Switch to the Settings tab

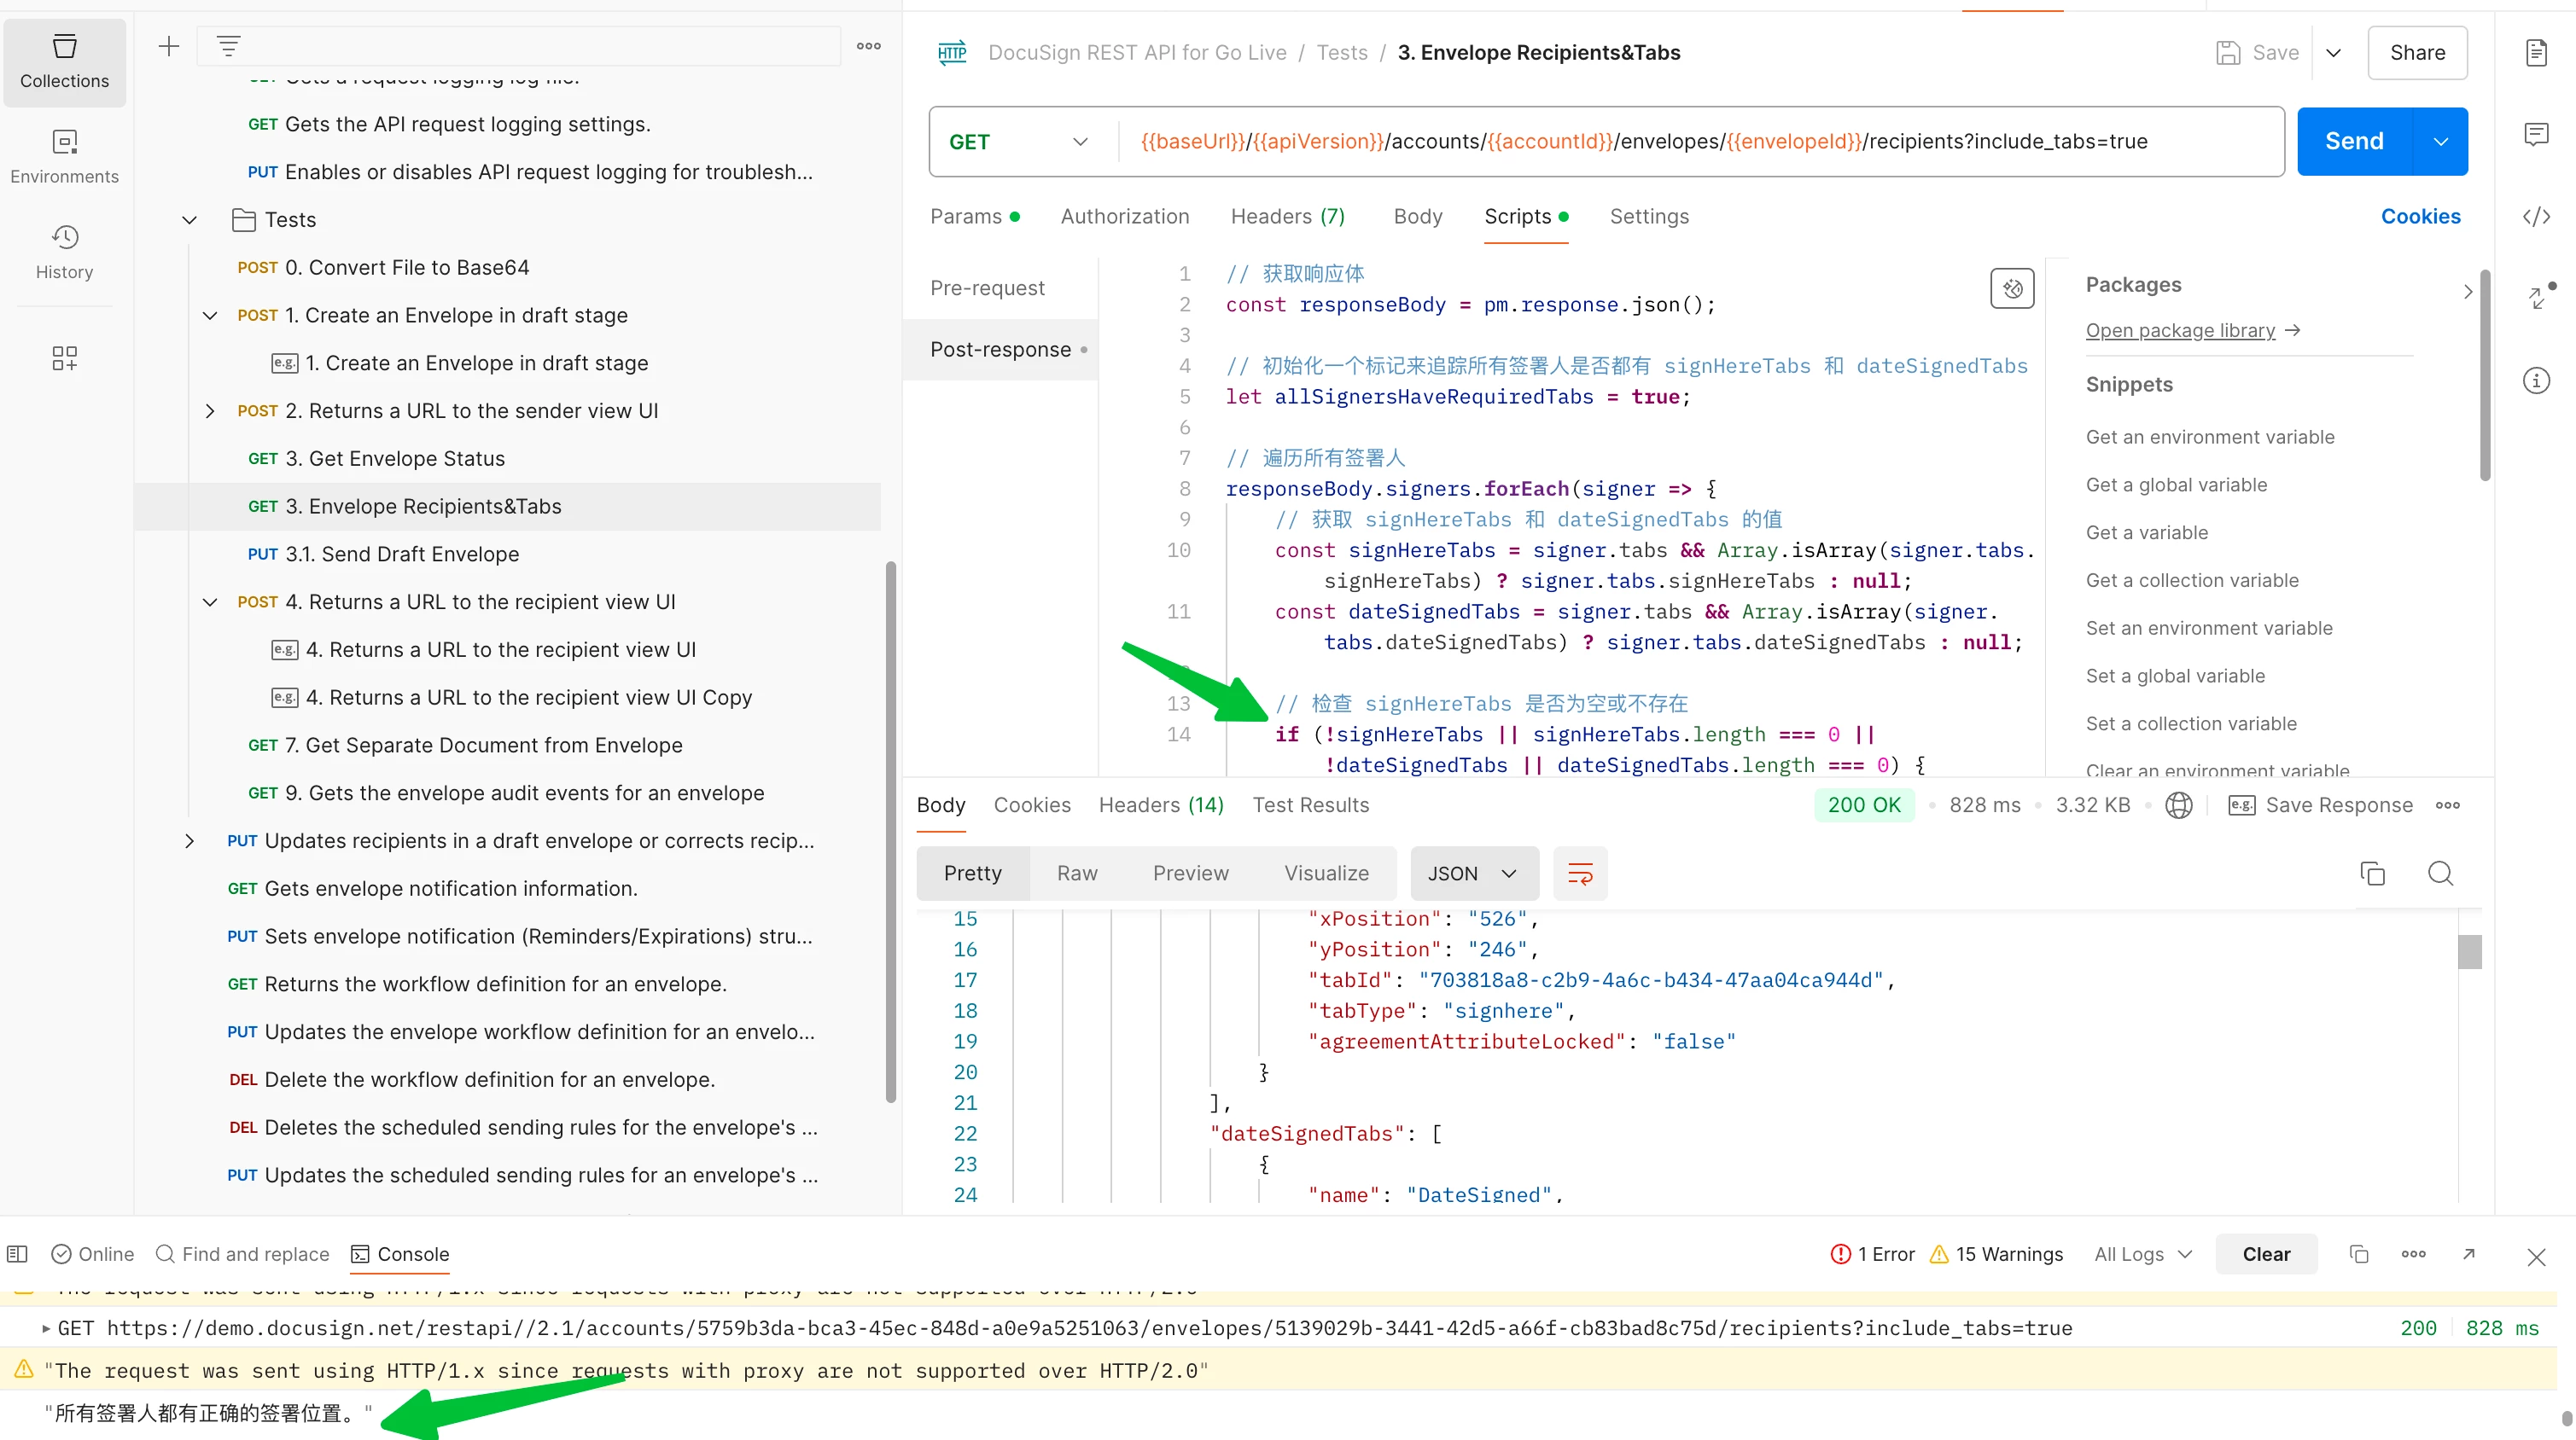click(x=1649, y=217)
